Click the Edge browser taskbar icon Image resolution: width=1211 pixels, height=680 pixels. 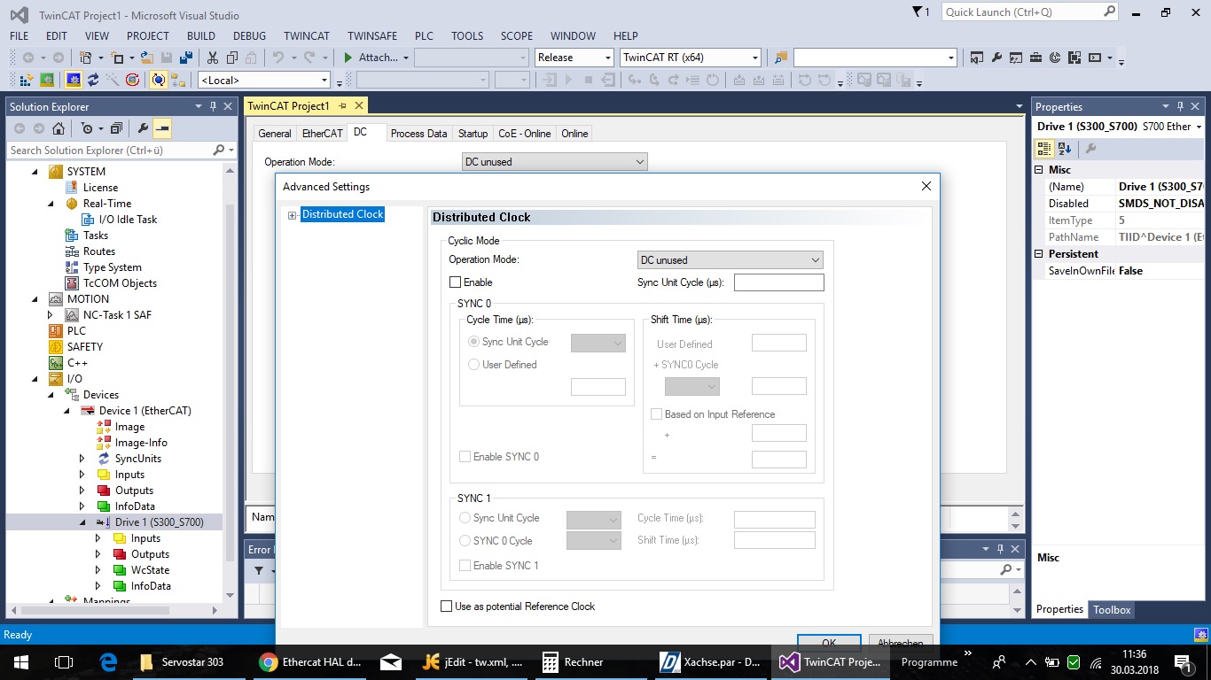pyautogui.click(x=108, y=661)
